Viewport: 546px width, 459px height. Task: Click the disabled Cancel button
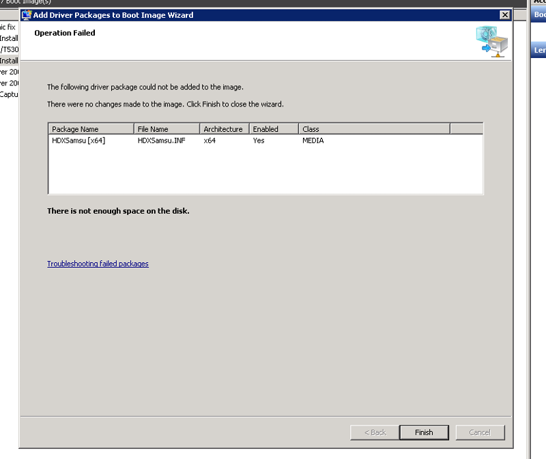coord(479,432)
